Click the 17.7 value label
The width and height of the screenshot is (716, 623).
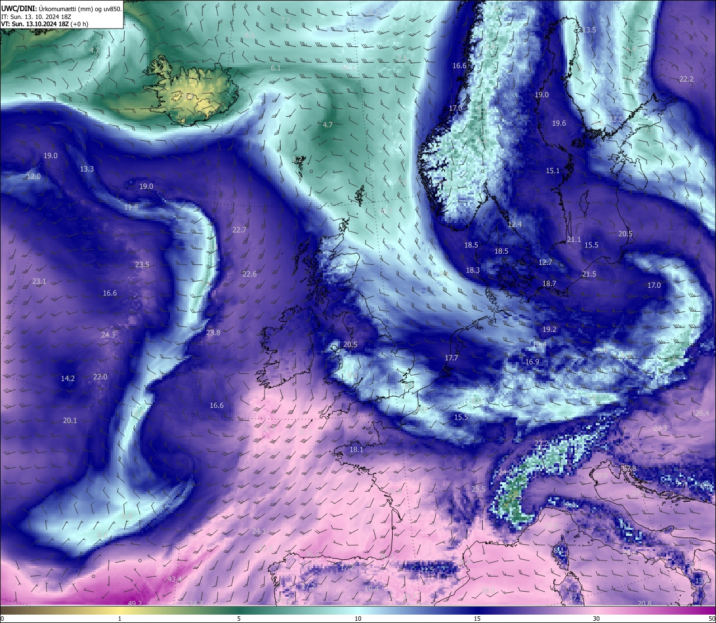pos(451,358)
